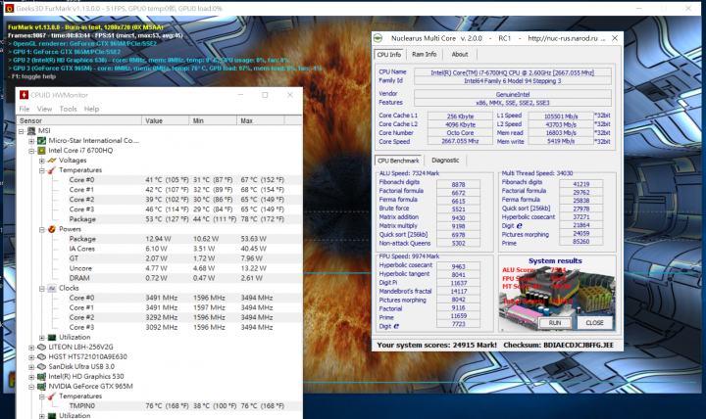Click the Voltages lightning icon
The width and height of the screenshot is (706, 419).
[x=52, y=161]
